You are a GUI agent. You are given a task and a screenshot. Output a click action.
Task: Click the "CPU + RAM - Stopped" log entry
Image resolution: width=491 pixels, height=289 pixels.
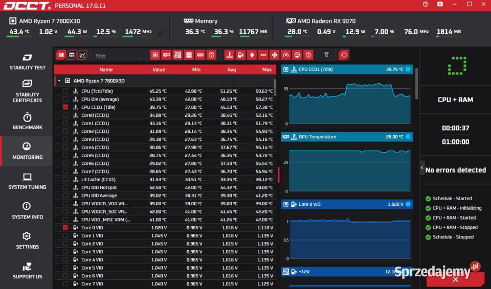(455, 227)
